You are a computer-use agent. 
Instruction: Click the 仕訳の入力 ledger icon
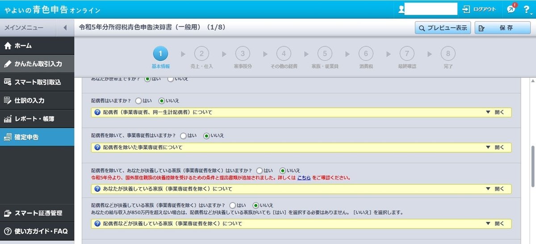(x=8, y=101)
